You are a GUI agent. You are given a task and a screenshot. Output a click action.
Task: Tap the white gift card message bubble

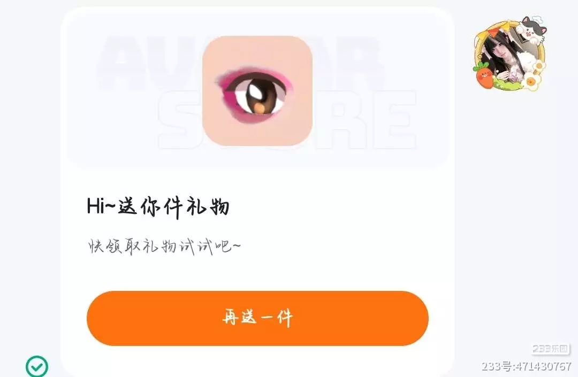click(257, 191)
